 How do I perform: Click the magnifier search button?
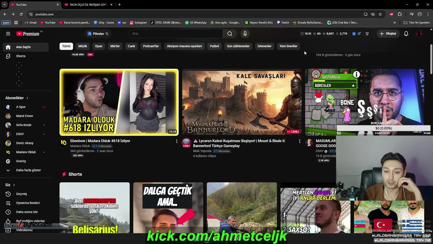coord(230,34)
